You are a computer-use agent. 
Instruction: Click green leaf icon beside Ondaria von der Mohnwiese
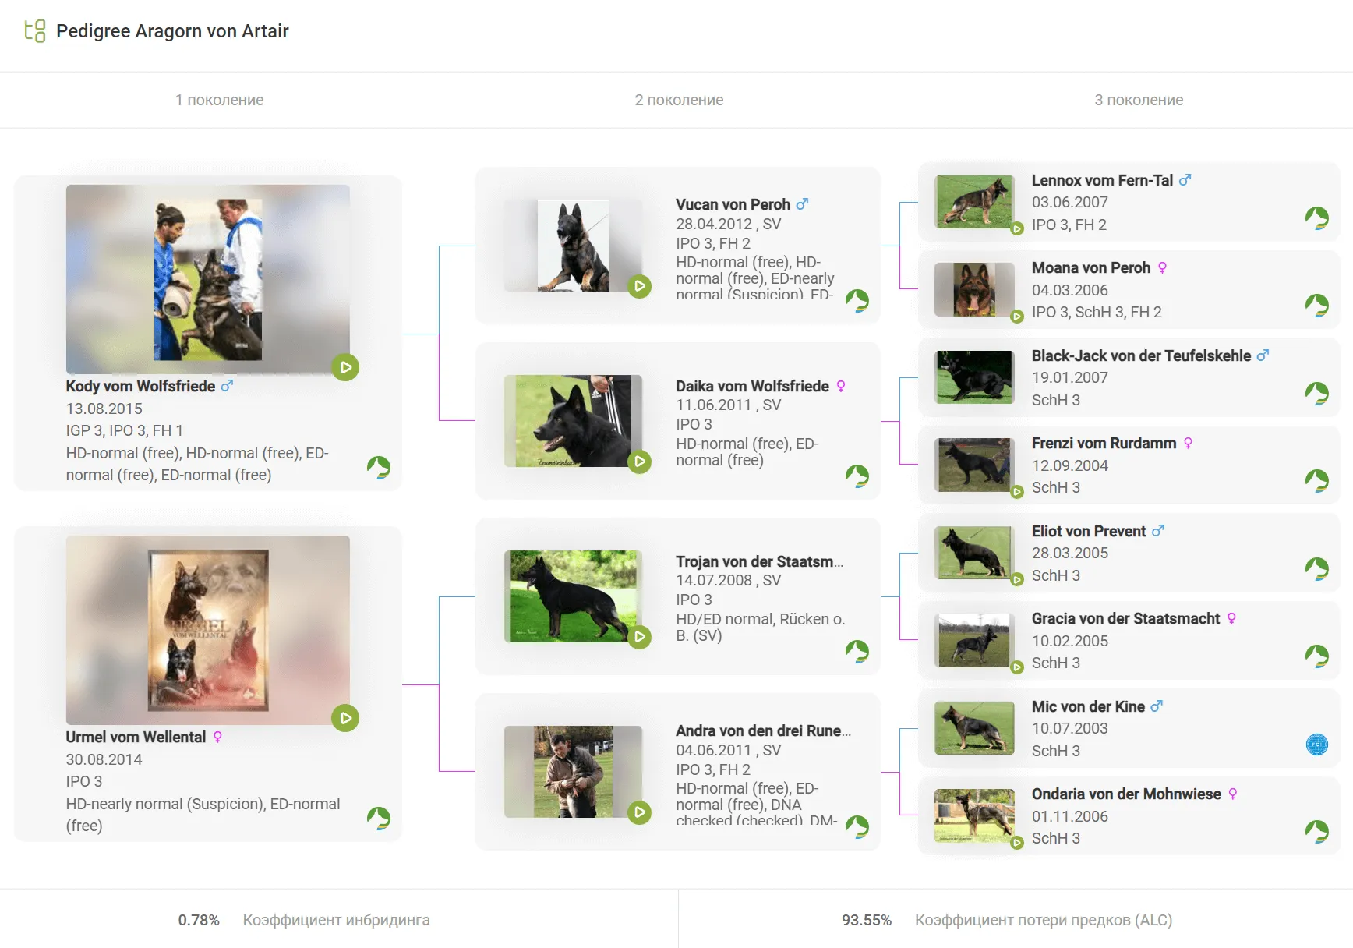pos(1316,832)
